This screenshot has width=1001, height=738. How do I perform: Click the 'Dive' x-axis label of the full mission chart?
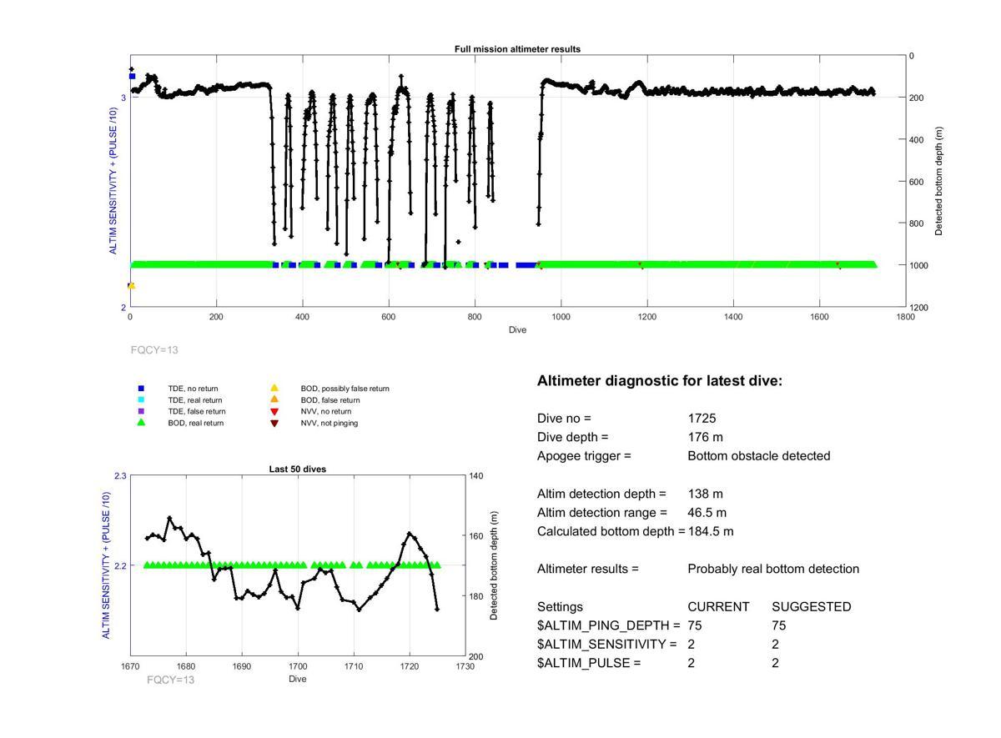tap(517, 330)
